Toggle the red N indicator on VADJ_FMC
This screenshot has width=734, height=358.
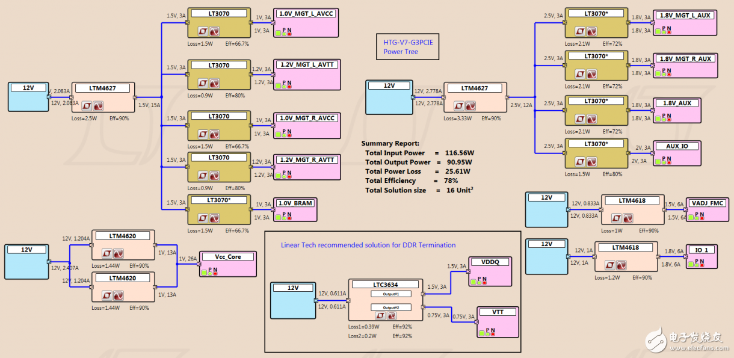(x=701, y=219)
